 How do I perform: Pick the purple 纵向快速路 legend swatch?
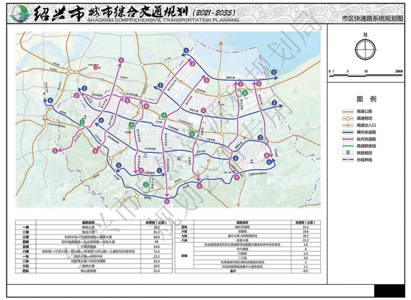tap(348, 139)
